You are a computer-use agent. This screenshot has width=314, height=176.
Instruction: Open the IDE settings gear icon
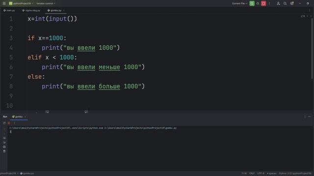tap(292, 3)
